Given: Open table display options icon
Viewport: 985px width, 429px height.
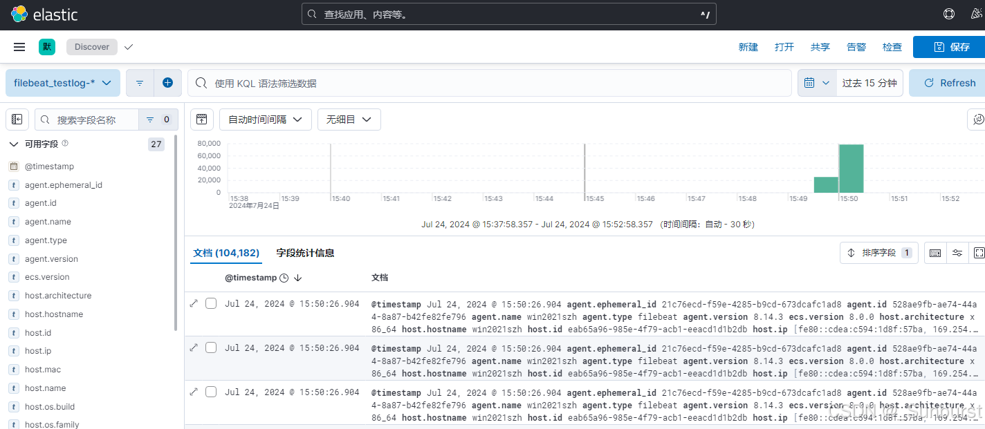Looking at the screenshot, I should pos(957,252).
